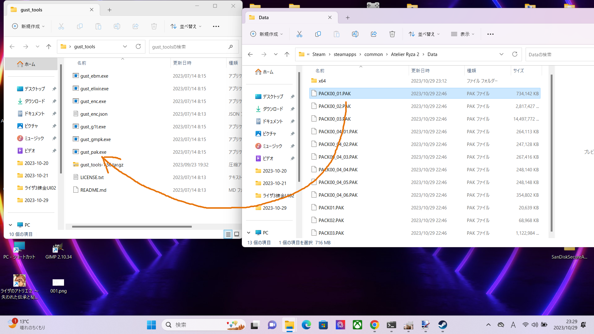
Task: Click the Copy icon in Data window toolbar
Action: [x=318, y=34]
